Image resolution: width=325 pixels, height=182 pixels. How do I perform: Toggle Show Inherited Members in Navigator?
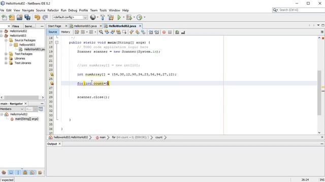tap(4, 172)
